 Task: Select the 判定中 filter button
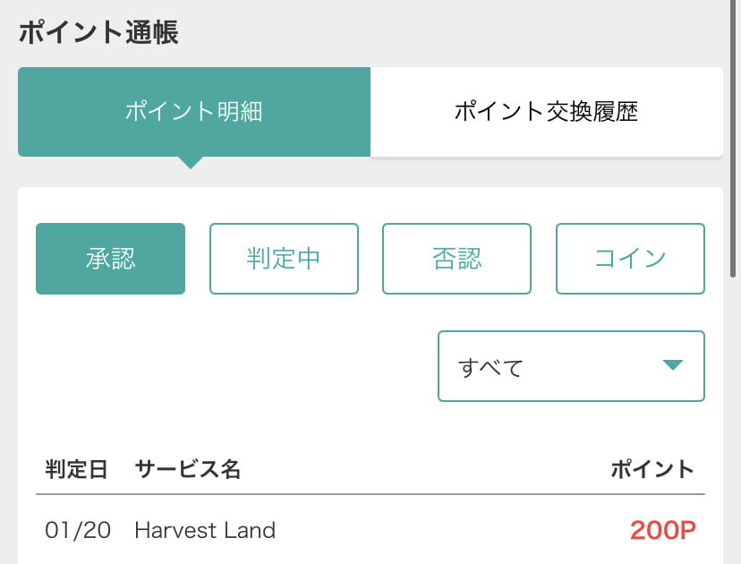pyautogui.click(x=284, y=259)
